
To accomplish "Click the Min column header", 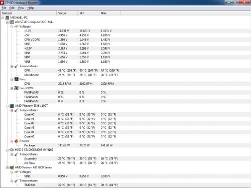I will tap(88, 13).
